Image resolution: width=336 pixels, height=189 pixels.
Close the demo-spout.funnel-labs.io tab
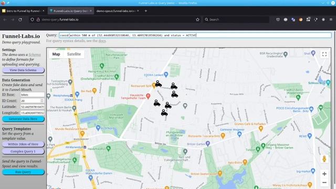(x=138, y=10)
